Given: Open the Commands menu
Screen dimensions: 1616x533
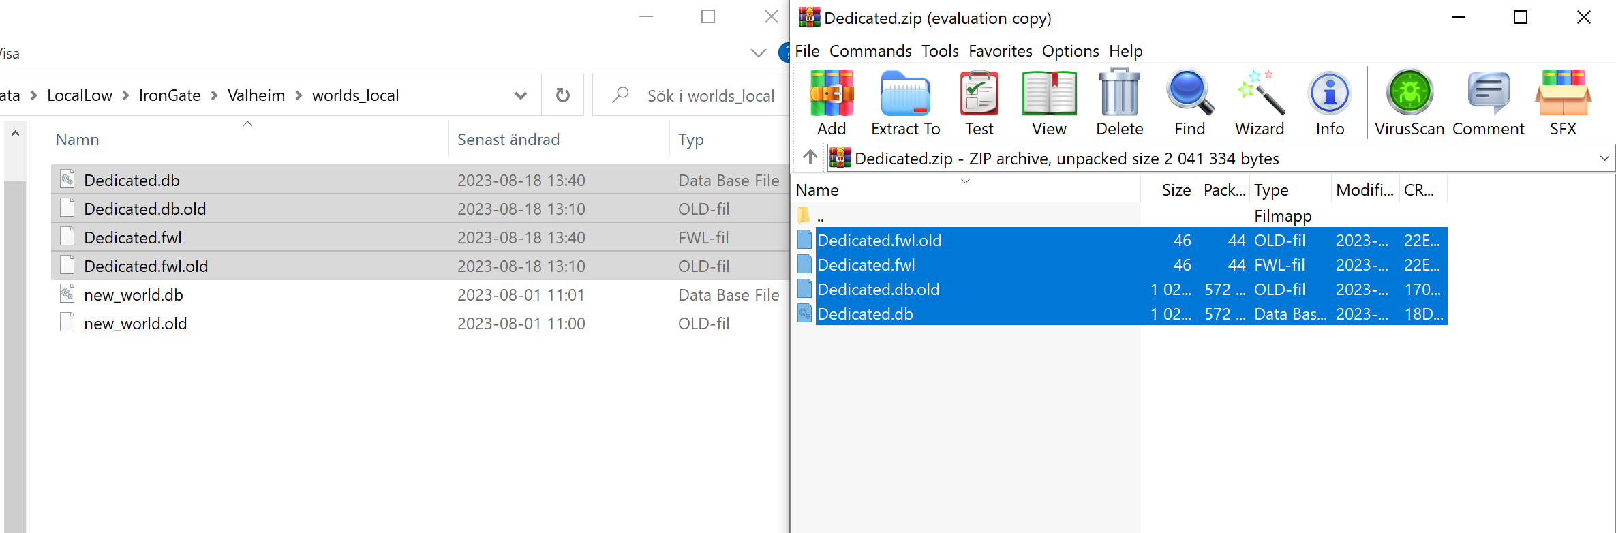Looking at the screenshot, I should pyautogui.click(x=870, y=51).
